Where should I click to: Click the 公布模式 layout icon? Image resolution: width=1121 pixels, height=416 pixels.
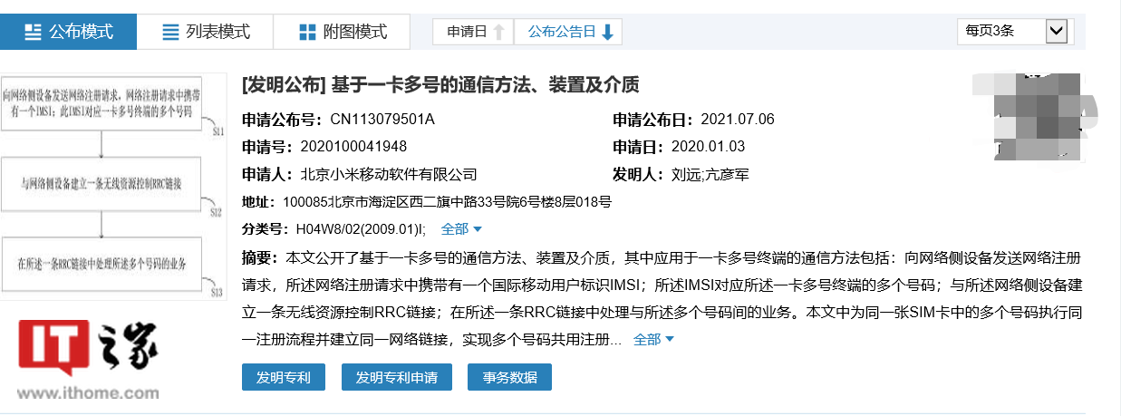[34, 32]
